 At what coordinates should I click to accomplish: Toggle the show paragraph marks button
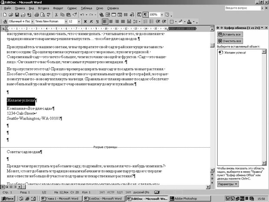[145, 15]
